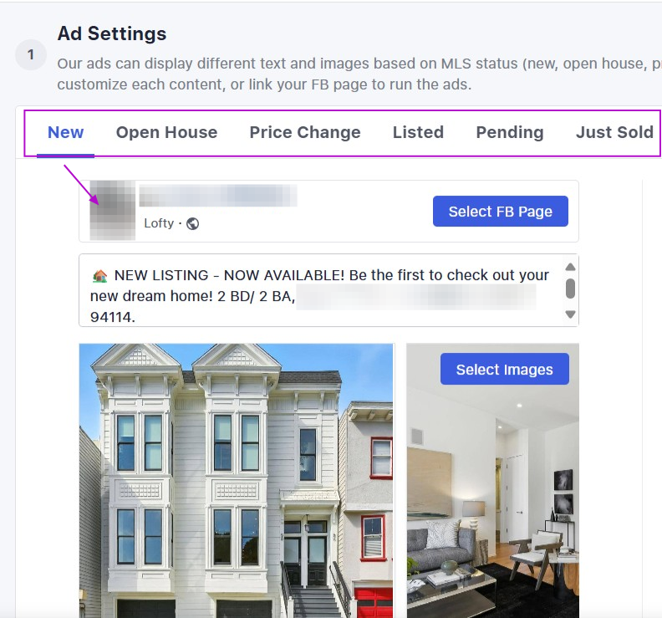Viewport: 662px width, 618px height.
Task: Click the blurred page profile picture
Action: [113, 211]
